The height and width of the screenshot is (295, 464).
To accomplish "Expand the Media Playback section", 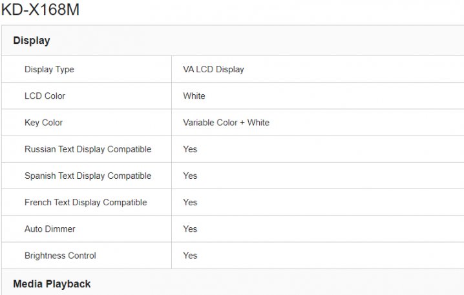I will click(52, 283).
